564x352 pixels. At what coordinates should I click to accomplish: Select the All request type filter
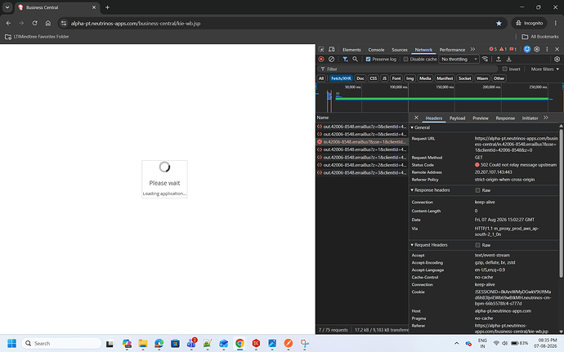pos(321,78)
